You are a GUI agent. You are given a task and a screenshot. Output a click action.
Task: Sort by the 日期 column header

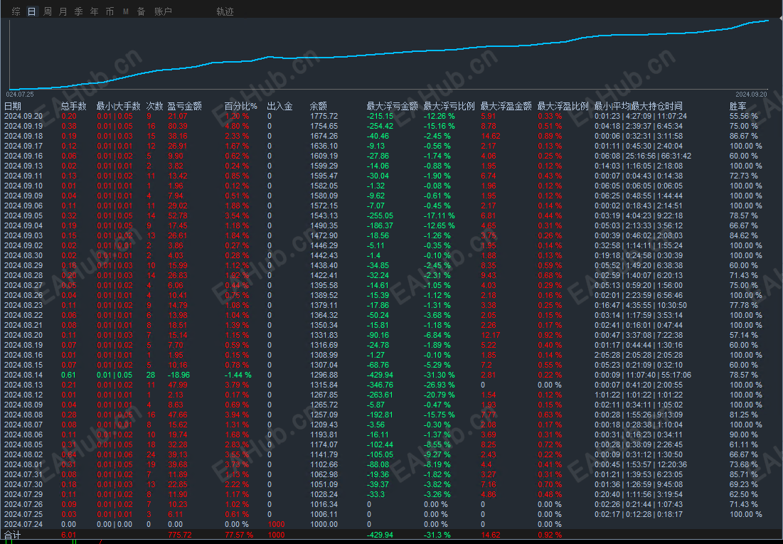coord(13,106)
